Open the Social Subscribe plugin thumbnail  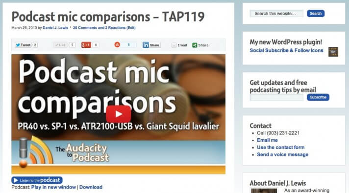(x=333, y=52)
